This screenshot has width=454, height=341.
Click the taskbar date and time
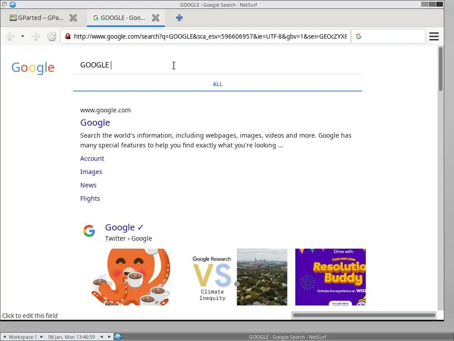pyautogui.click(x=71, y=337)
